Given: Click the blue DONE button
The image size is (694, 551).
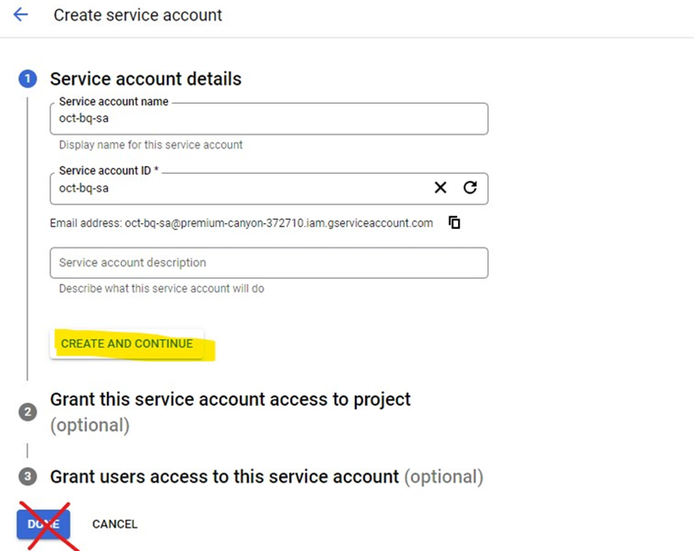Looking at the screenshot, I should (43, 524).
